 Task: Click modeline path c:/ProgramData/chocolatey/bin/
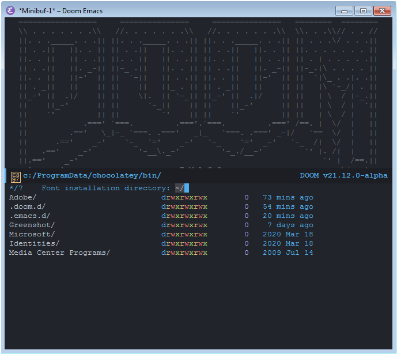tap(92, 175)
